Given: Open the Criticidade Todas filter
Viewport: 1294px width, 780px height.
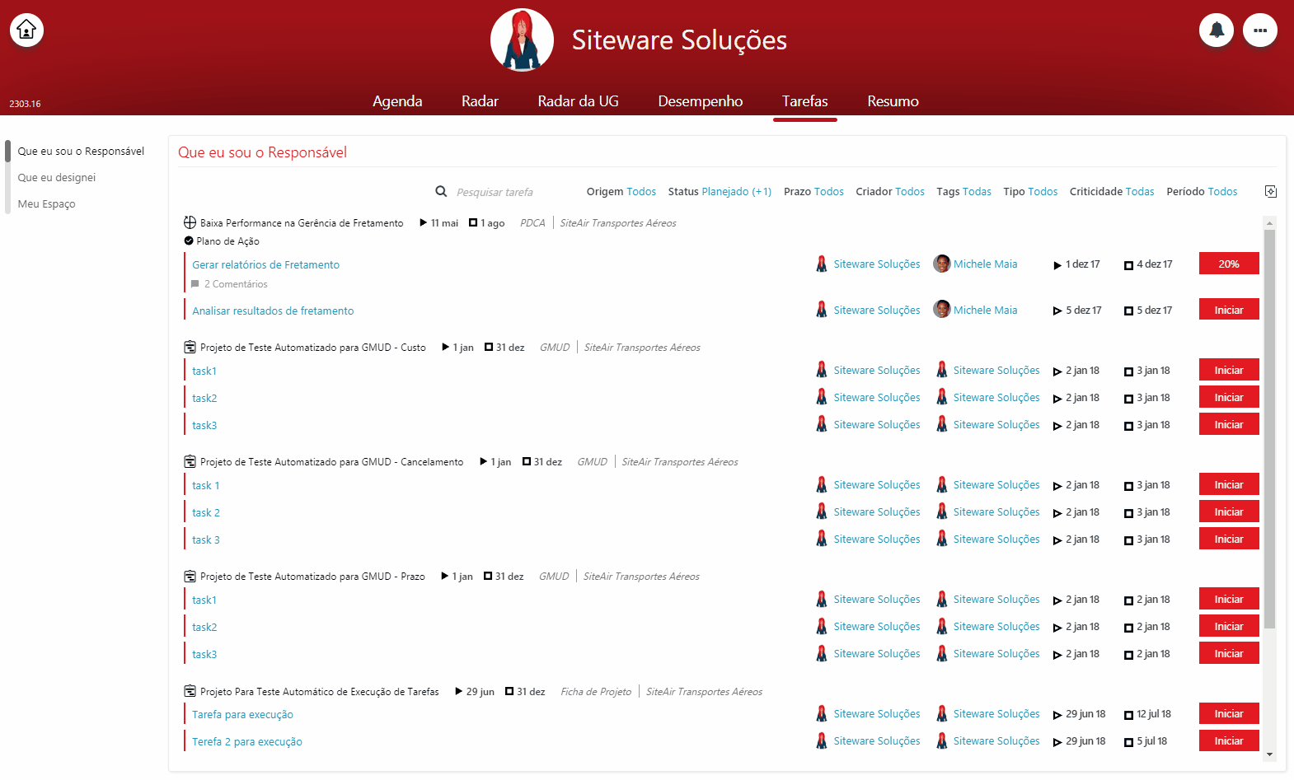Looking at the screenshot, I should tap(1112, 192).
